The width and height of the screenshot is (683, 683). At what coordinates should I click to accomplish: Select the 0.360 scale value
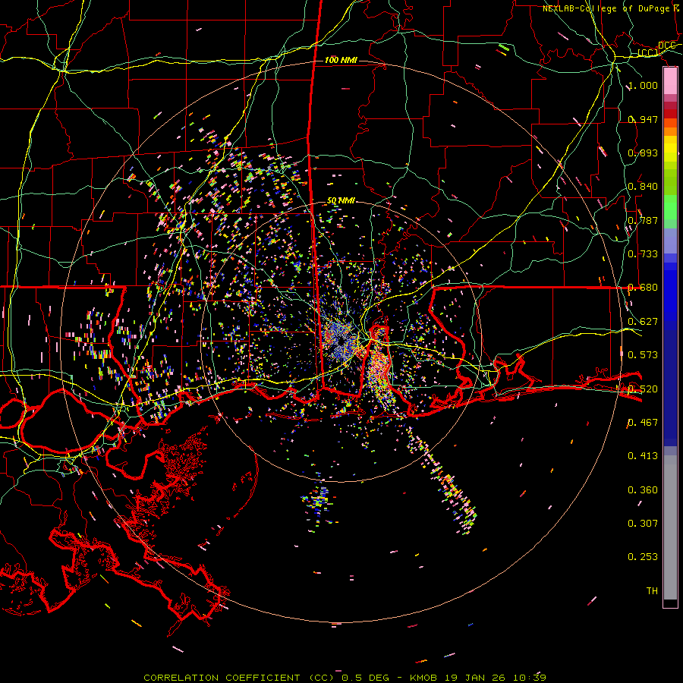click(643, 490)
